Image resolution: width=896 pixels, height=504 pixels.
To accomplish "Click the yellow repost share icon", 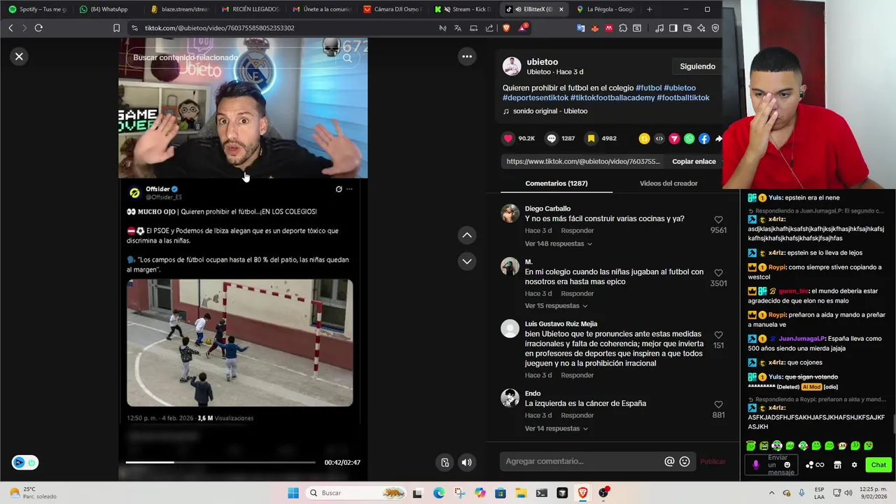I will [644, 139].
